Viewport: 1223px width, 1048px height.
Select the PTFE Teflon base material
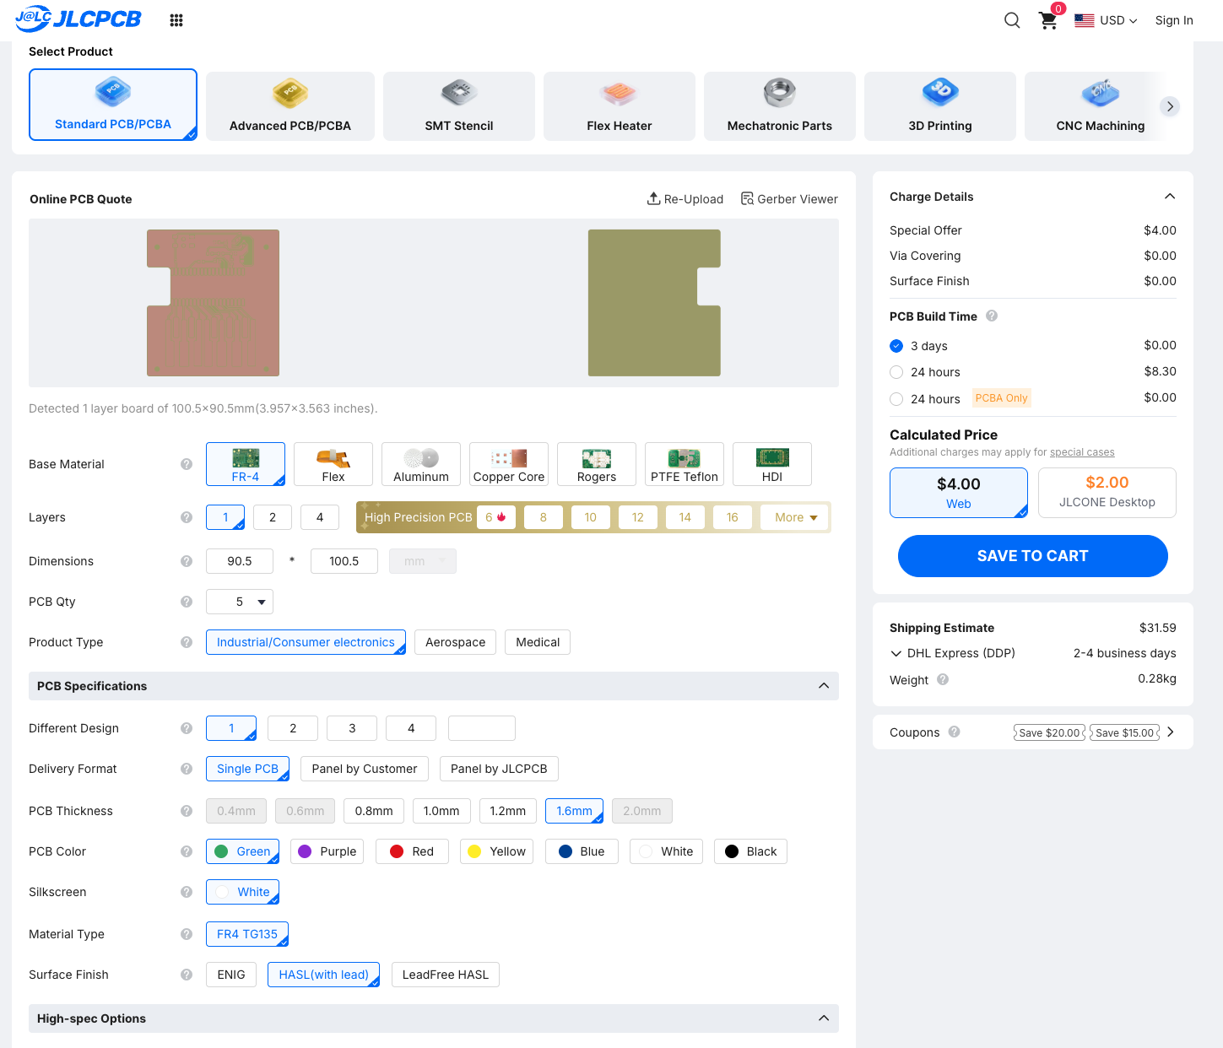[685, 464]
